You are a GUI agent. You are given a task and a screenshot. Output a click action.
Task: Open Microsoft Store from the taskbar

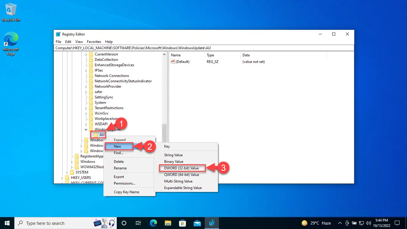[x=183, y=223]
